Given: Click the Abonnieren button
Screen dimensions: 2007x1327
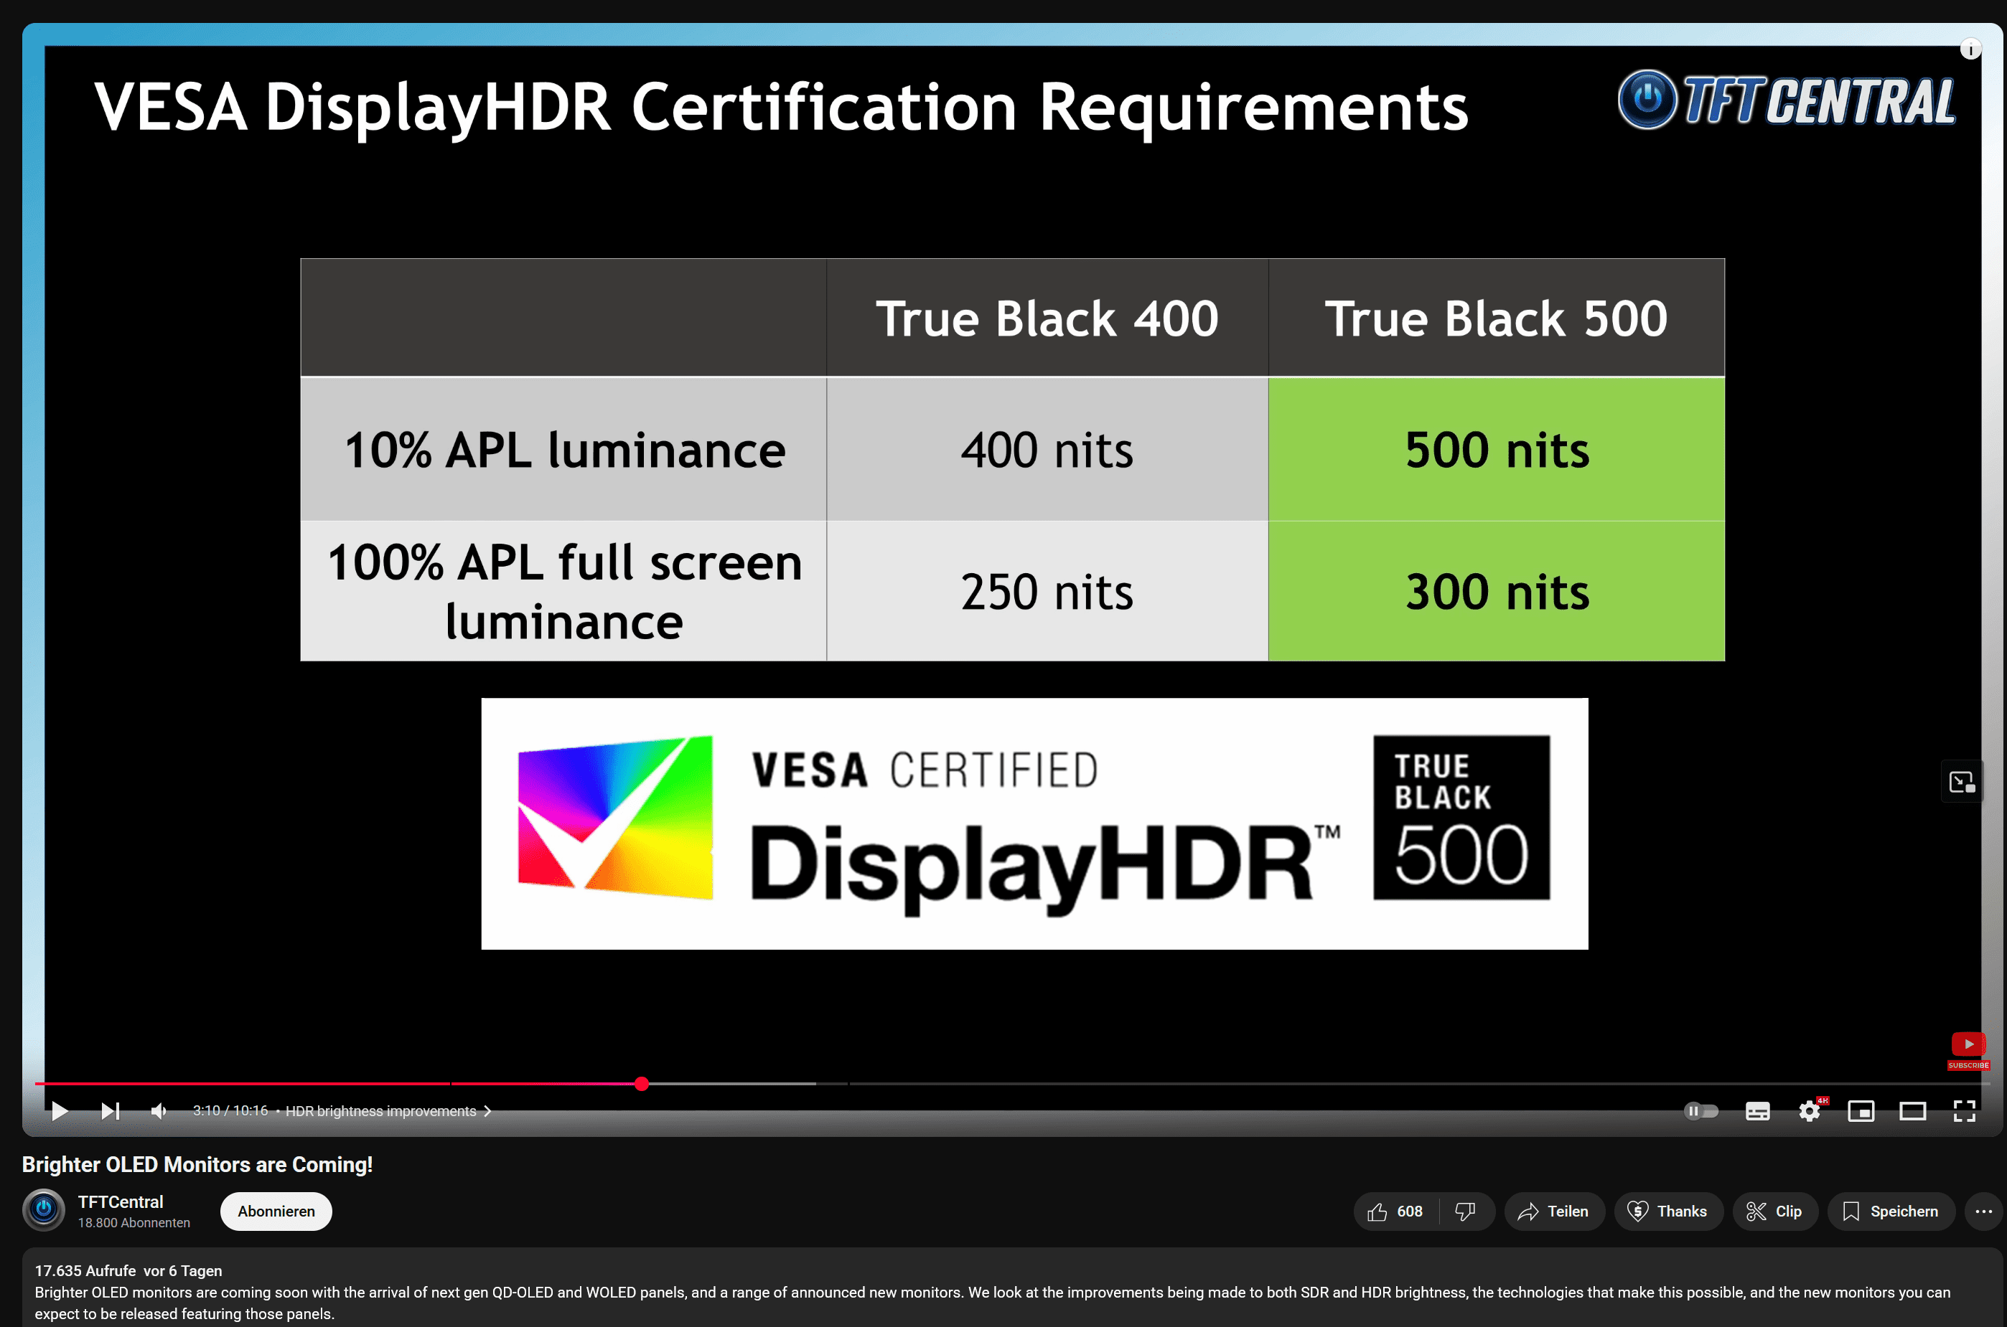Looking at the screenshot, I should click(276, 1211).
